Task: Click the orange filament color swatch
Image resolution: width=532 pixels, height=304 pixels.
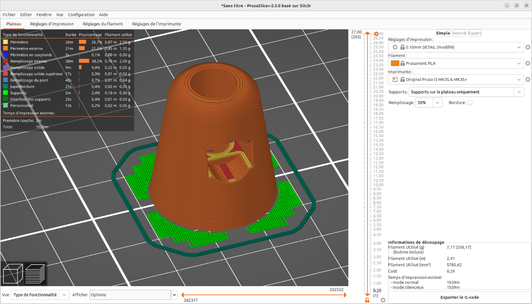Action: (x=395, y=63)
